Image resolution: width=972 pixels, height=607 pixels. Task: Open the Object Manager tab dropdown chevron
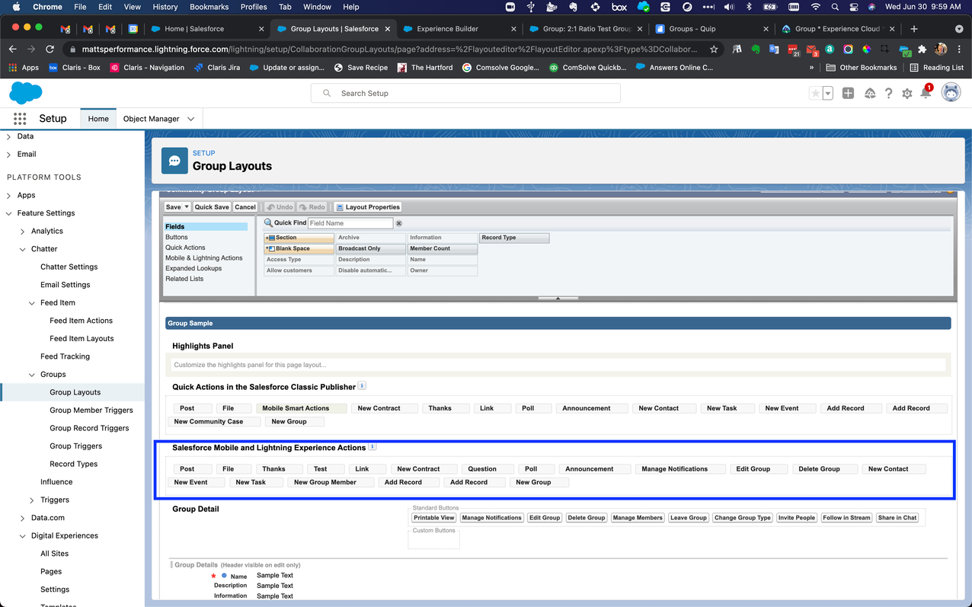(190, 119)
